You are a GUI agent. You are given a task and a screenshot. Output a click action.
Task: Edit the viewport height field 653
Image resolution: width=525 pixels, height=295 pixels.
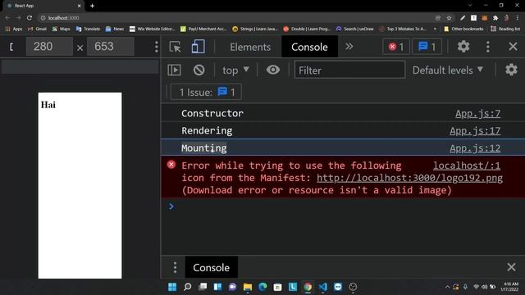[111, 47]
